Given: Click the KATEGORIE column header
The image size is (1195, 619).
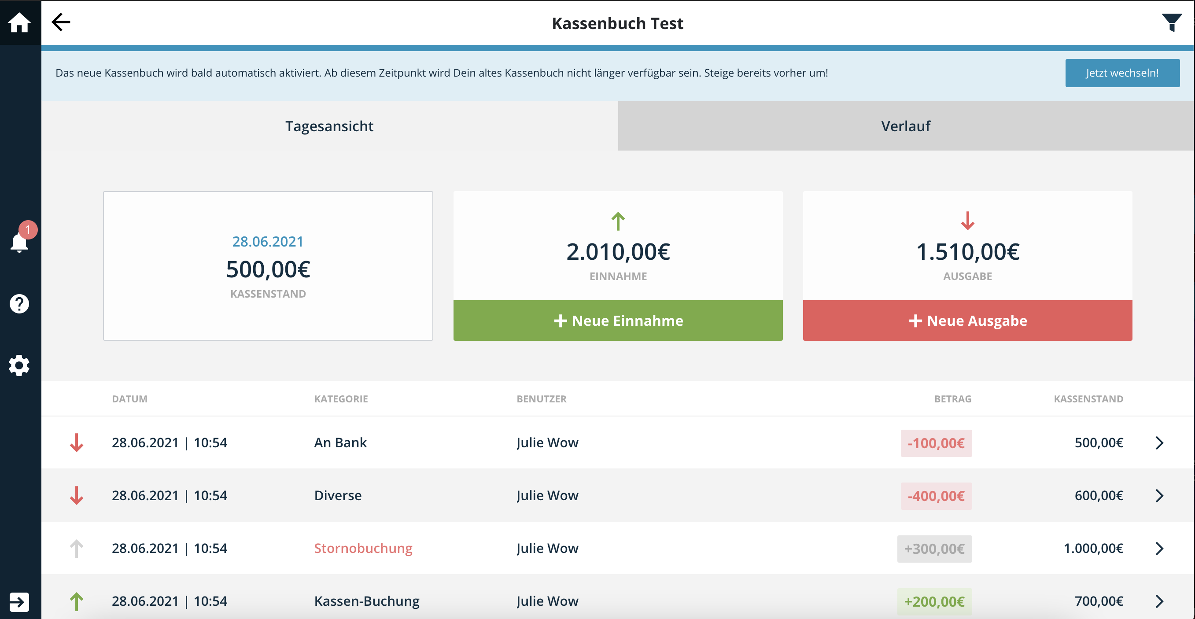Looking at the screenshot, I should [341, 399].
